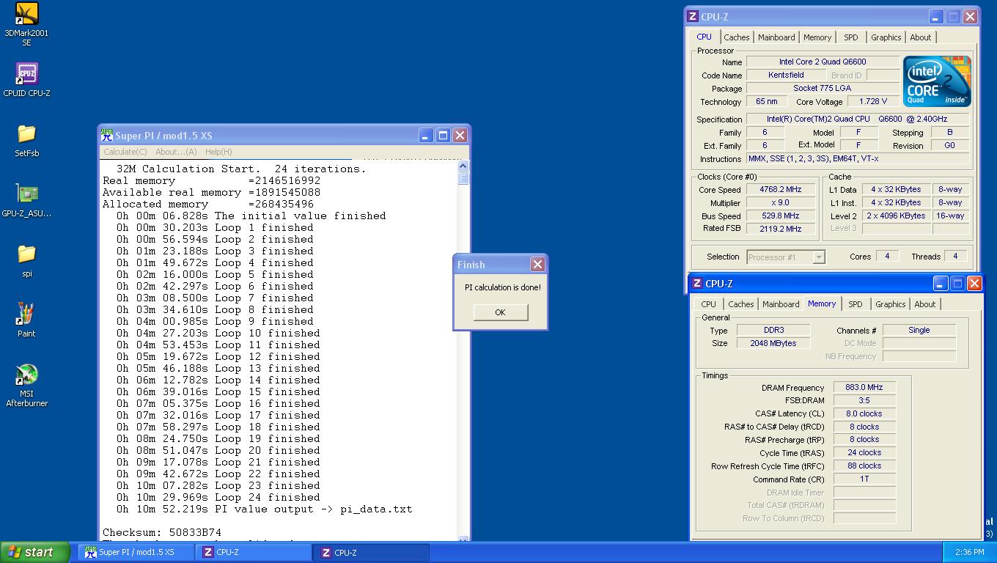Click the taskbar clock showing 2:36 PM
The width and height of the screenshot is (997, 563).
(x=969, y=552)
